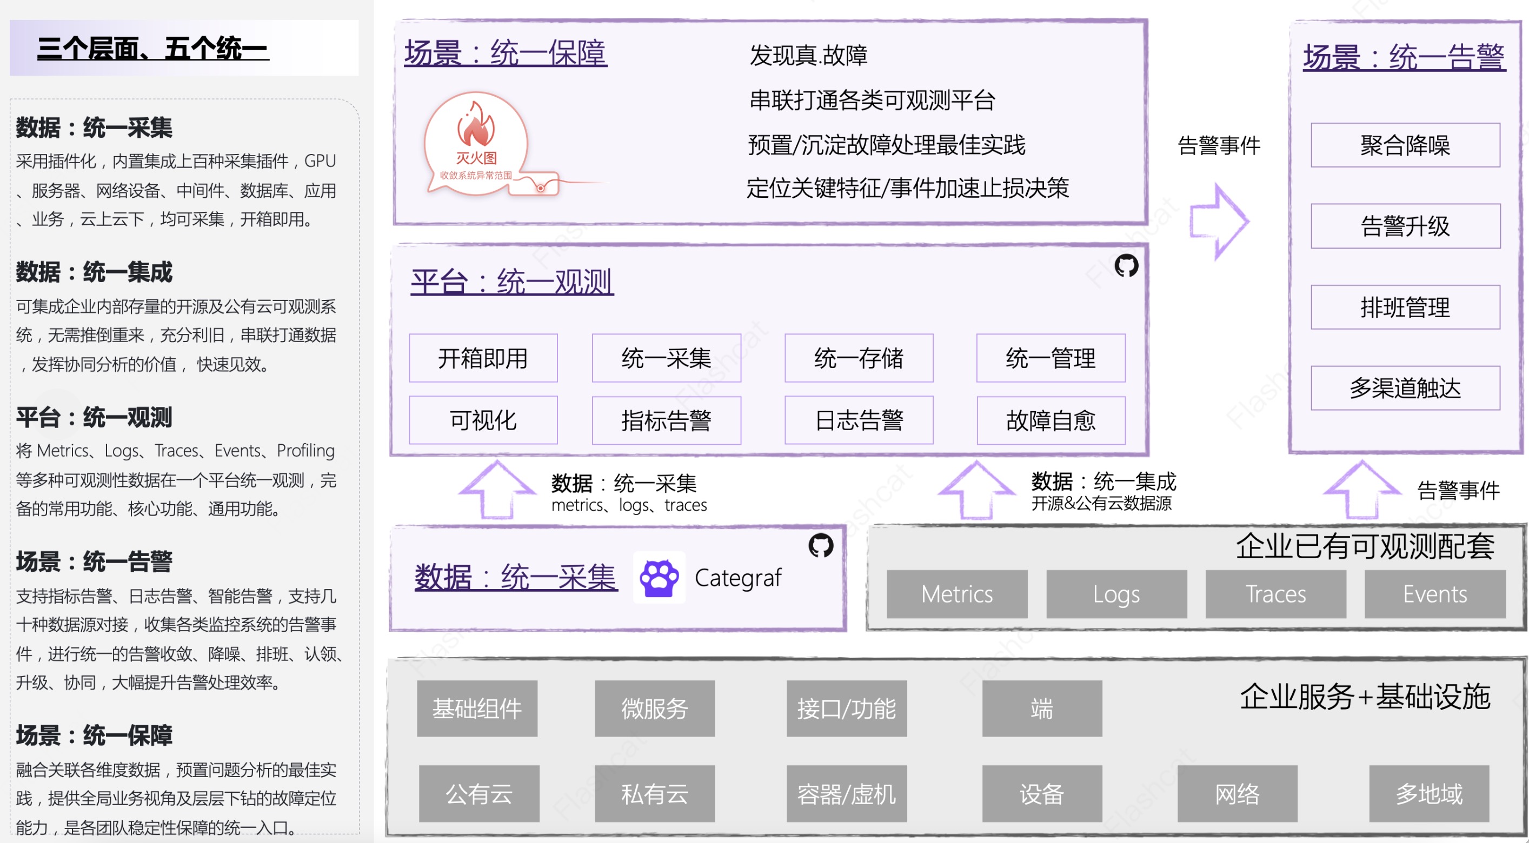Click the 聚合降噪 box

1406,145
